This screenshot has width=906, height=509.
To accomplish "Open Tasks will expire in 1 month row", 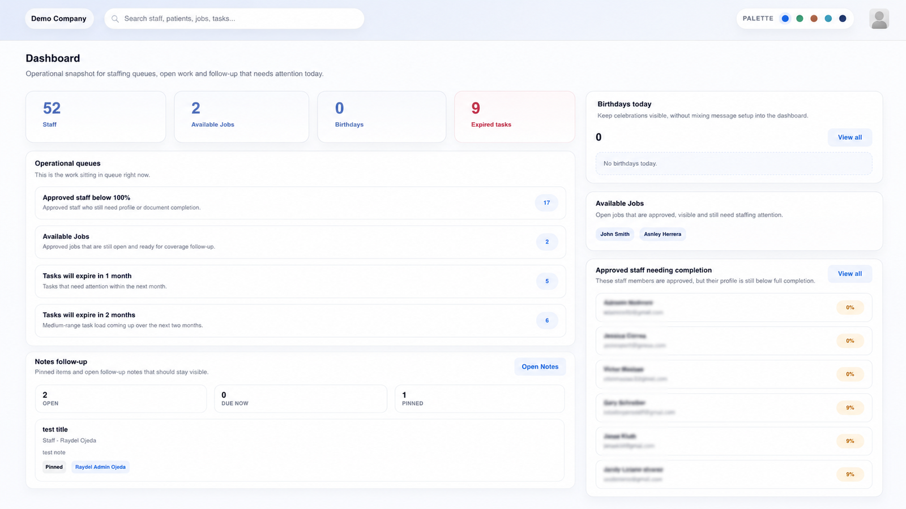I will (300, 281).
